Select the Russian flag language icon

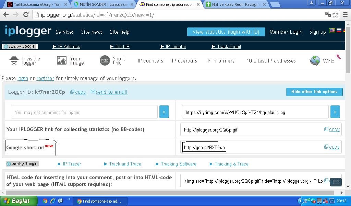pos(339,31)
